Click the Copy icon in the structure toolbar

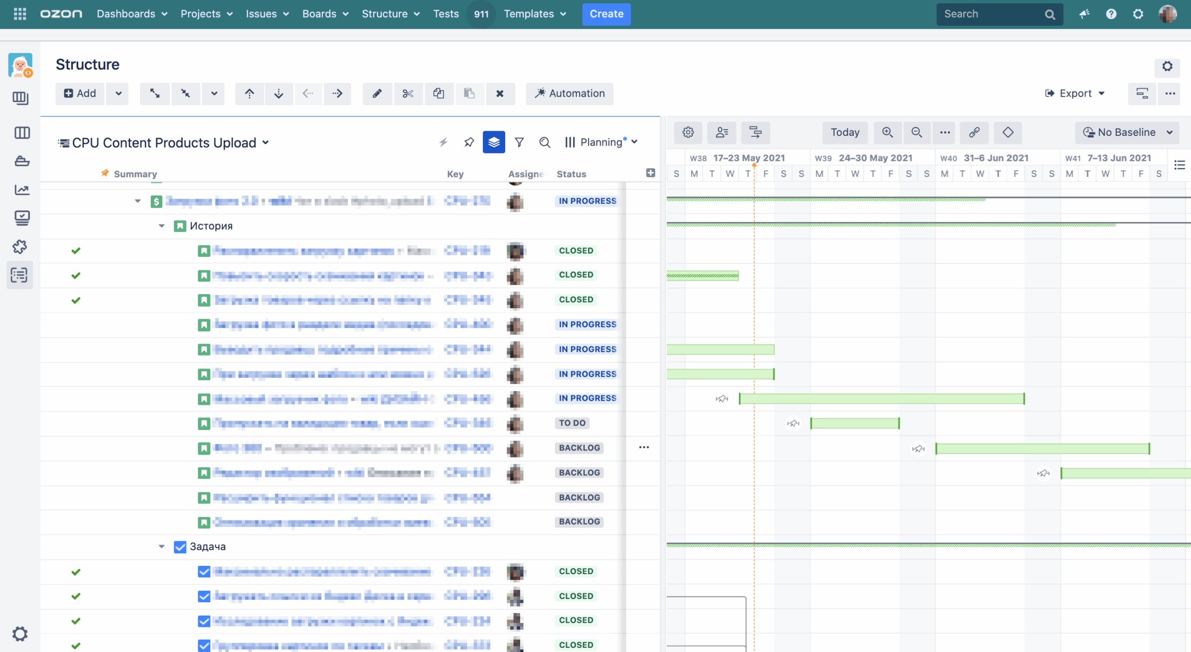coord(439,94)
